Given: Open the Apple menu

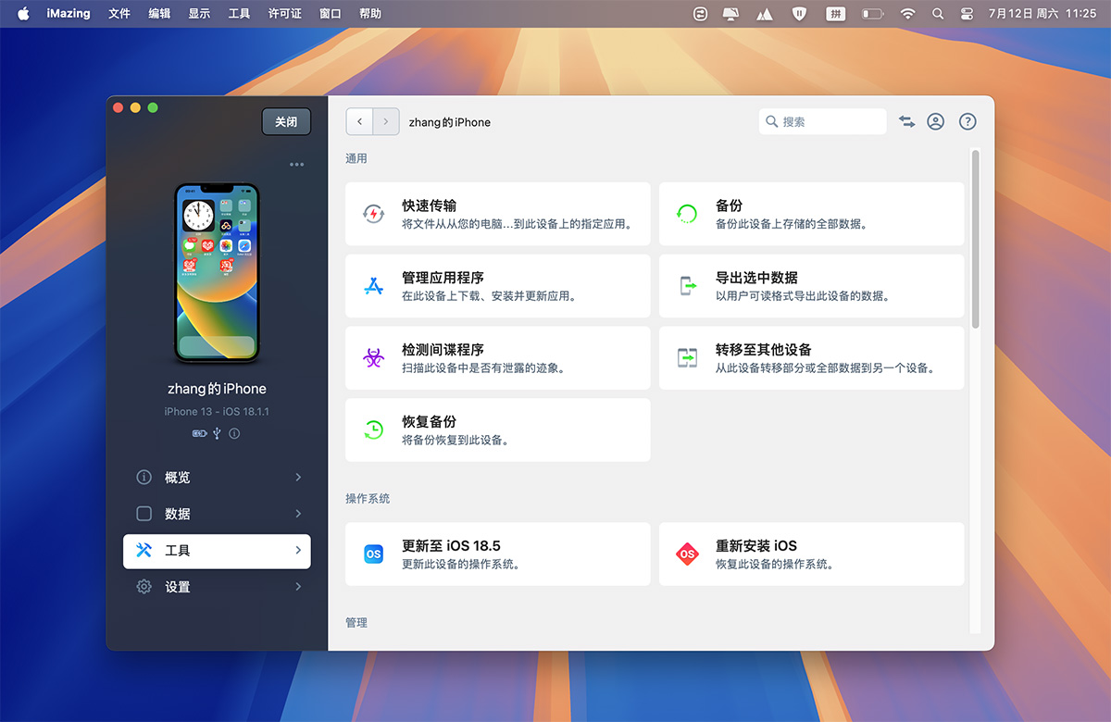Looking at the screenshot, I should [x=23, y=14].
